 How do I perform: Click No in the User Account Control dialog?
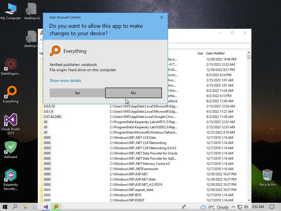[x=133, y=93]
